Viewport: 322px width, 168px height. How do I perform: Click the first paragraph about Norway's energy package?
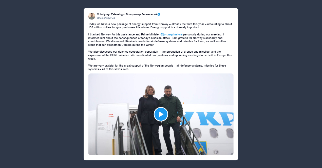coord(160,26)
